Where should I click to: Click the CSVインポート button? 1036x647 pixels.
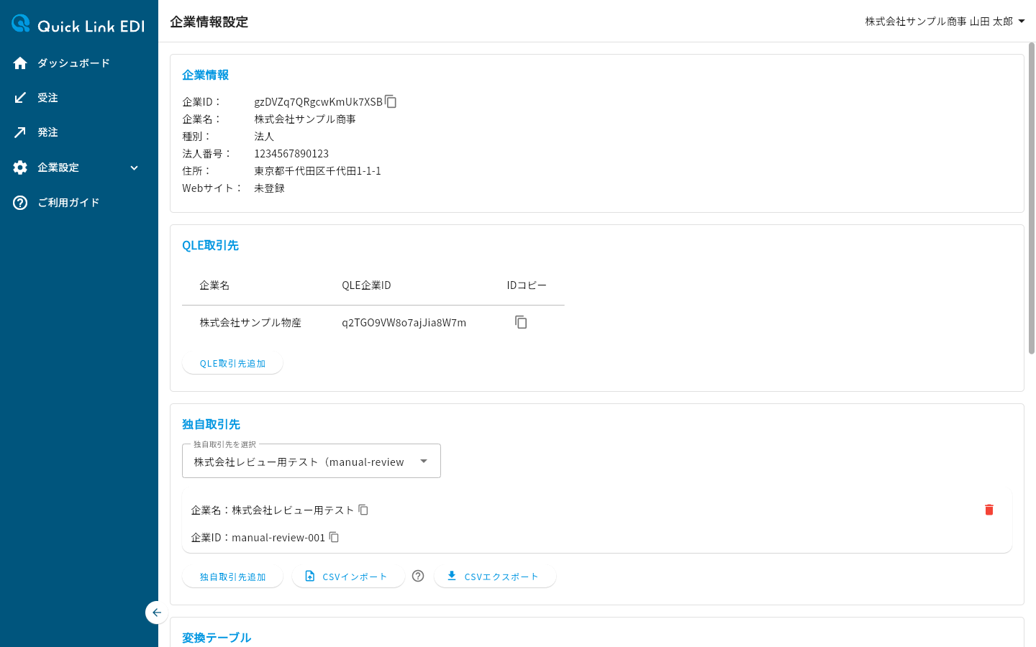347,577
